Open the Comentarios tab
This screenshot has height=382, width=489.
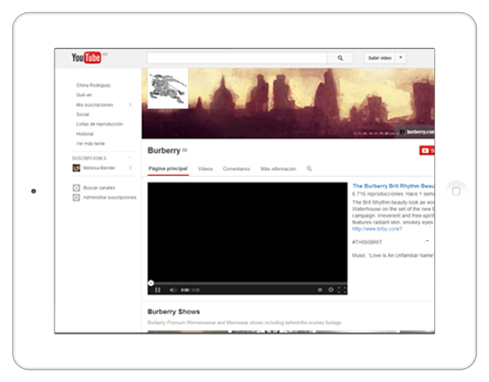pyautogui.click(x=236, y=169)
